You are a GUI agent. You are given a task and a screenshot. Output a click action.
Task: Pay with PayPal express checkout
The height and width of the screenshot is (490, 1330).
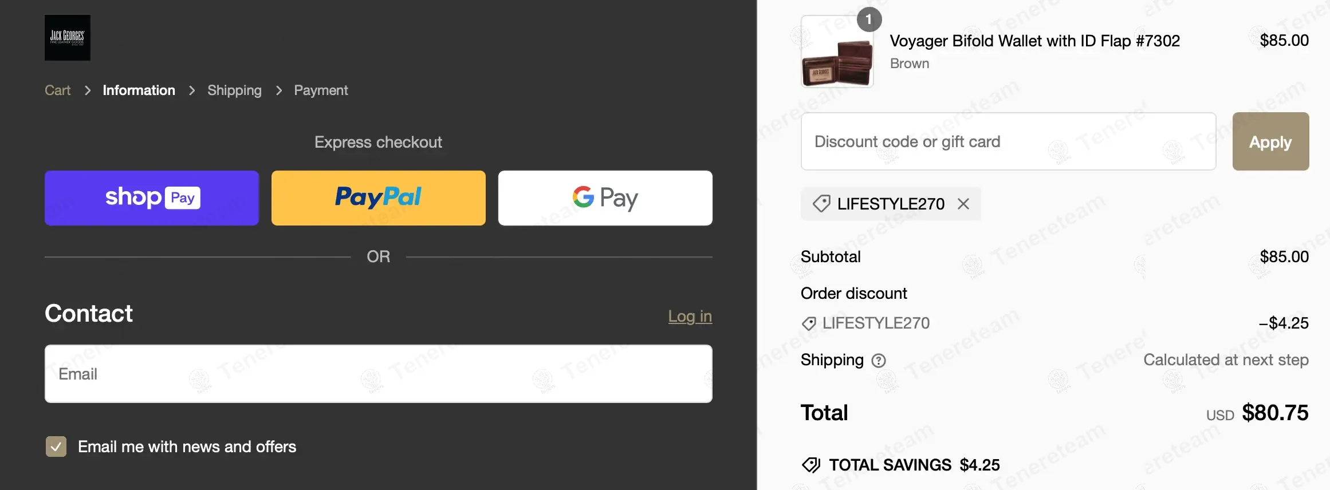click(x=378, y=198)
